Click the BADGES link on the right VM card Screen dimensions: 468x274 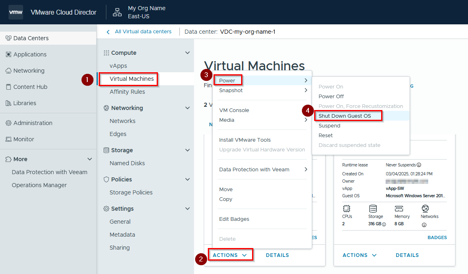(437, 237)
